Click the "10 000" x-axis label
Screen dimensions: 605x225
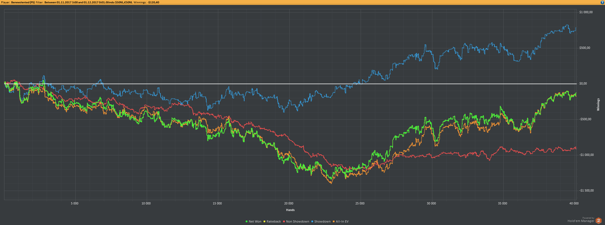pos(146,203)
